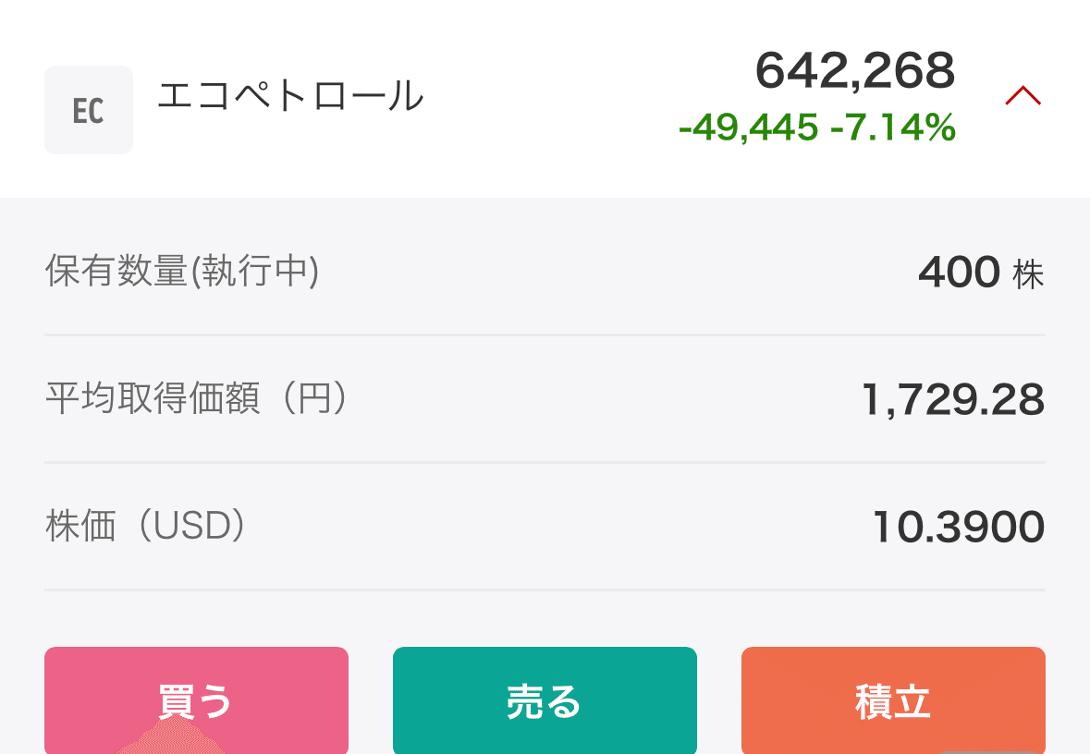Click the 642,268 price to refresh quote
The width and height of the screenshot is (1090, 754).
(x=855, y=72)
